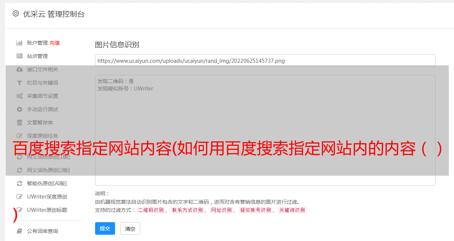
Task: Click the filter icon for 栏目与关键词
Action: pyautogui.click(x=20, y=83)
